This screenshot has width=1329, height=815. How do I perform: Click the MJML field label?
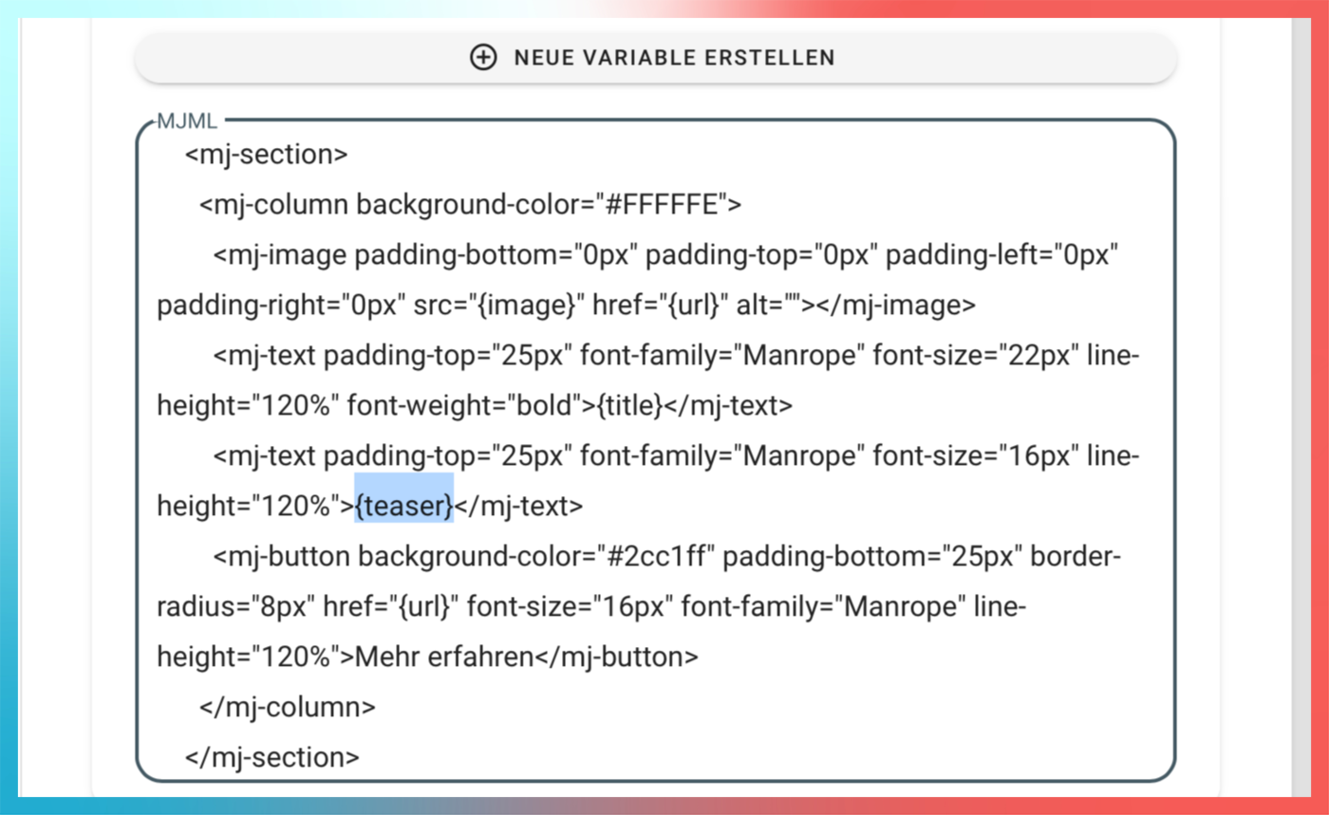click(188, 121)
